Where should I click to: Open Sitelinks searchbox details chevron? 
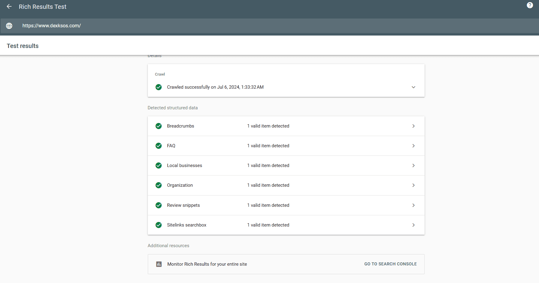coord(413,225)
